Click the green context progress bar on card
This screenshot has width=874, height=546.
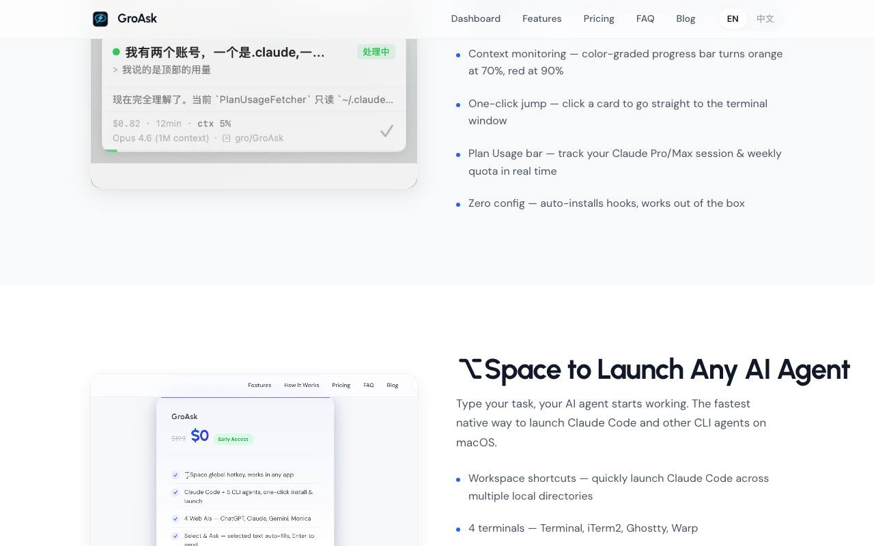110,150
